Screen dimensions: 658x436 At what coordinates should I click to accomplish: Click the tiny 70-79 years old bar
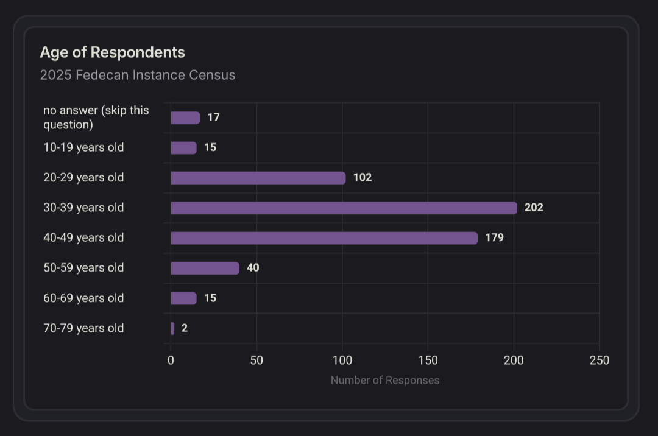point(172,329)
